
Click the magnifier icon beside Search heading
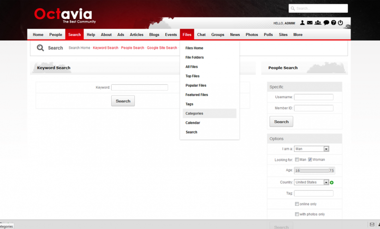40,48
